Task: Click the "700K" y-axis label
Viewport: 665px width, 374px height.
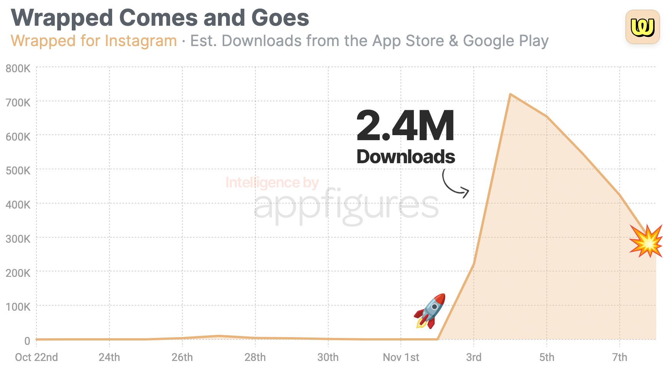Action: tap(18, 103)
